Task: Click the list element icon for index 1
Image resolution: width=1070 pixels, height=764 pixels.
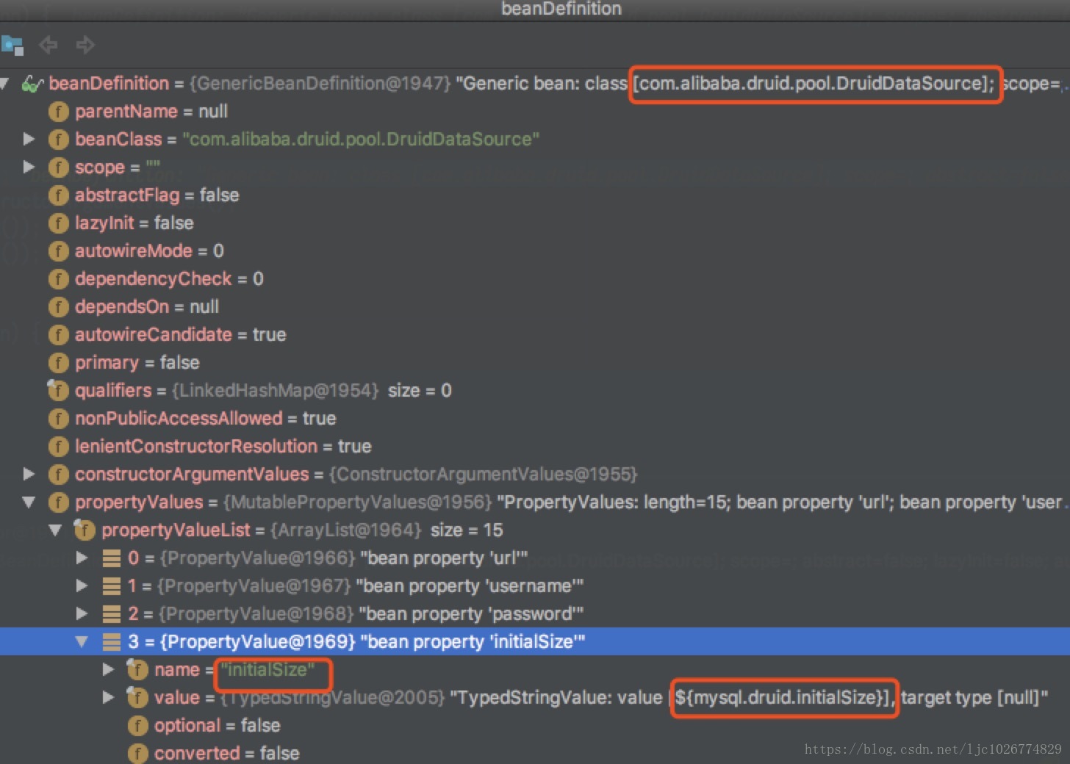Action: (x=112, y=586)
